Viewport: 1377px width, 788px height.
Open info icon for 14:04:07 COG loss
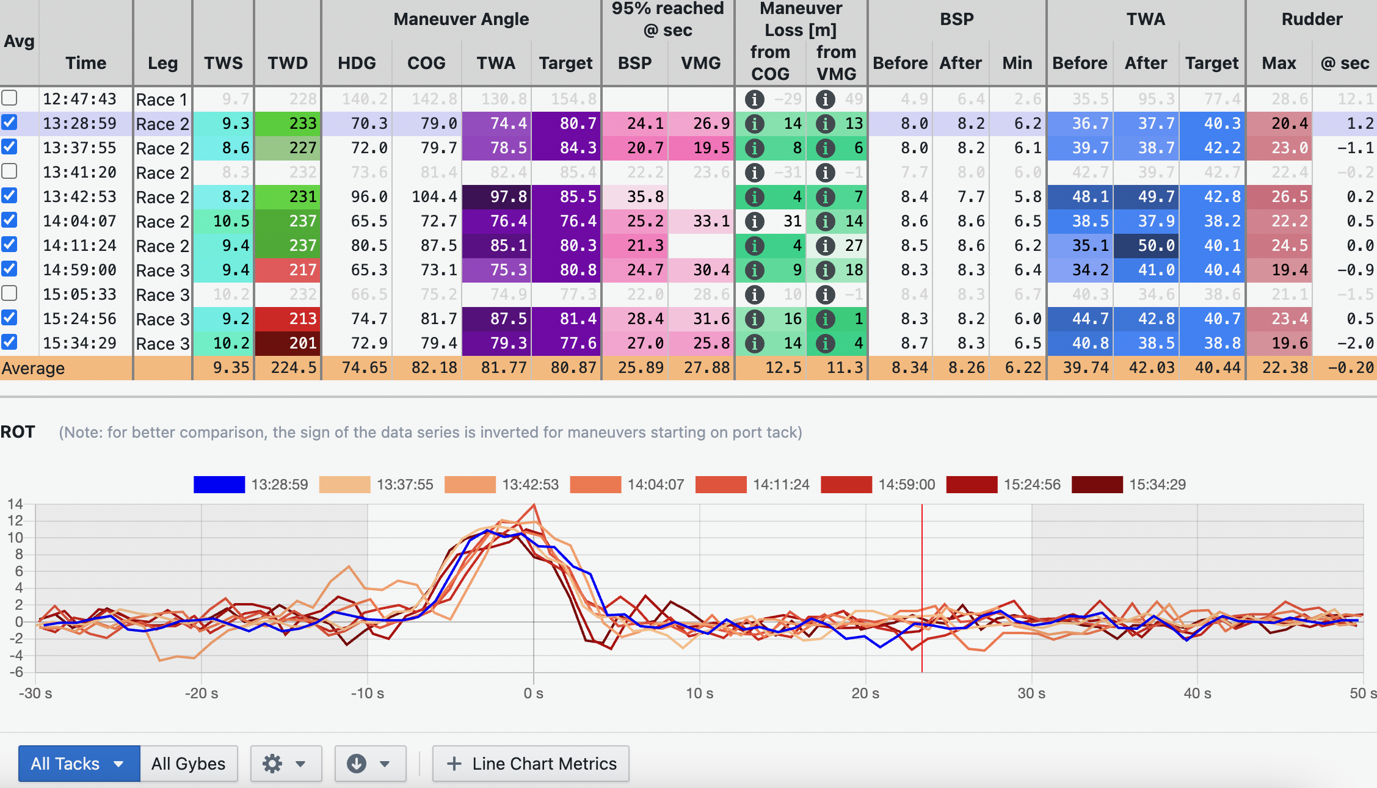(x=755, y=222)
